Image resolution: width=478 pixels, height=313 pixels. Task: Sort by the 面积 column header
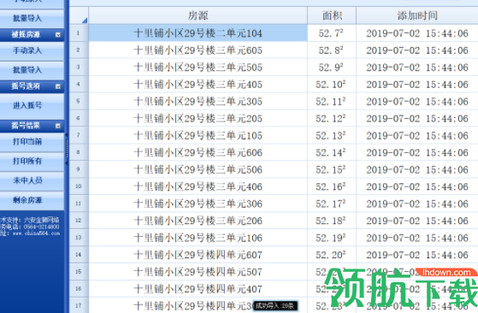[332, 15]
